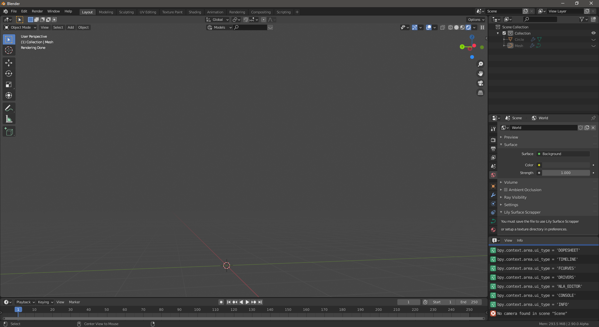This screenshot has width=599, height=327.
Task: Hide the Collection using eye icon
Action: click(x=593, y=33)
